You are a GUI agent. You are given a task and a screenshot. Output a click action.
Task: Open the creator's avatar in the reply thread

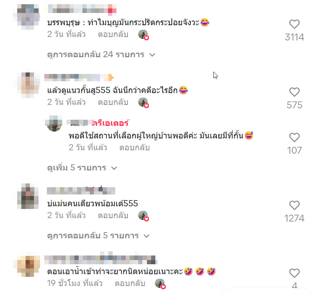coord(54,124)
